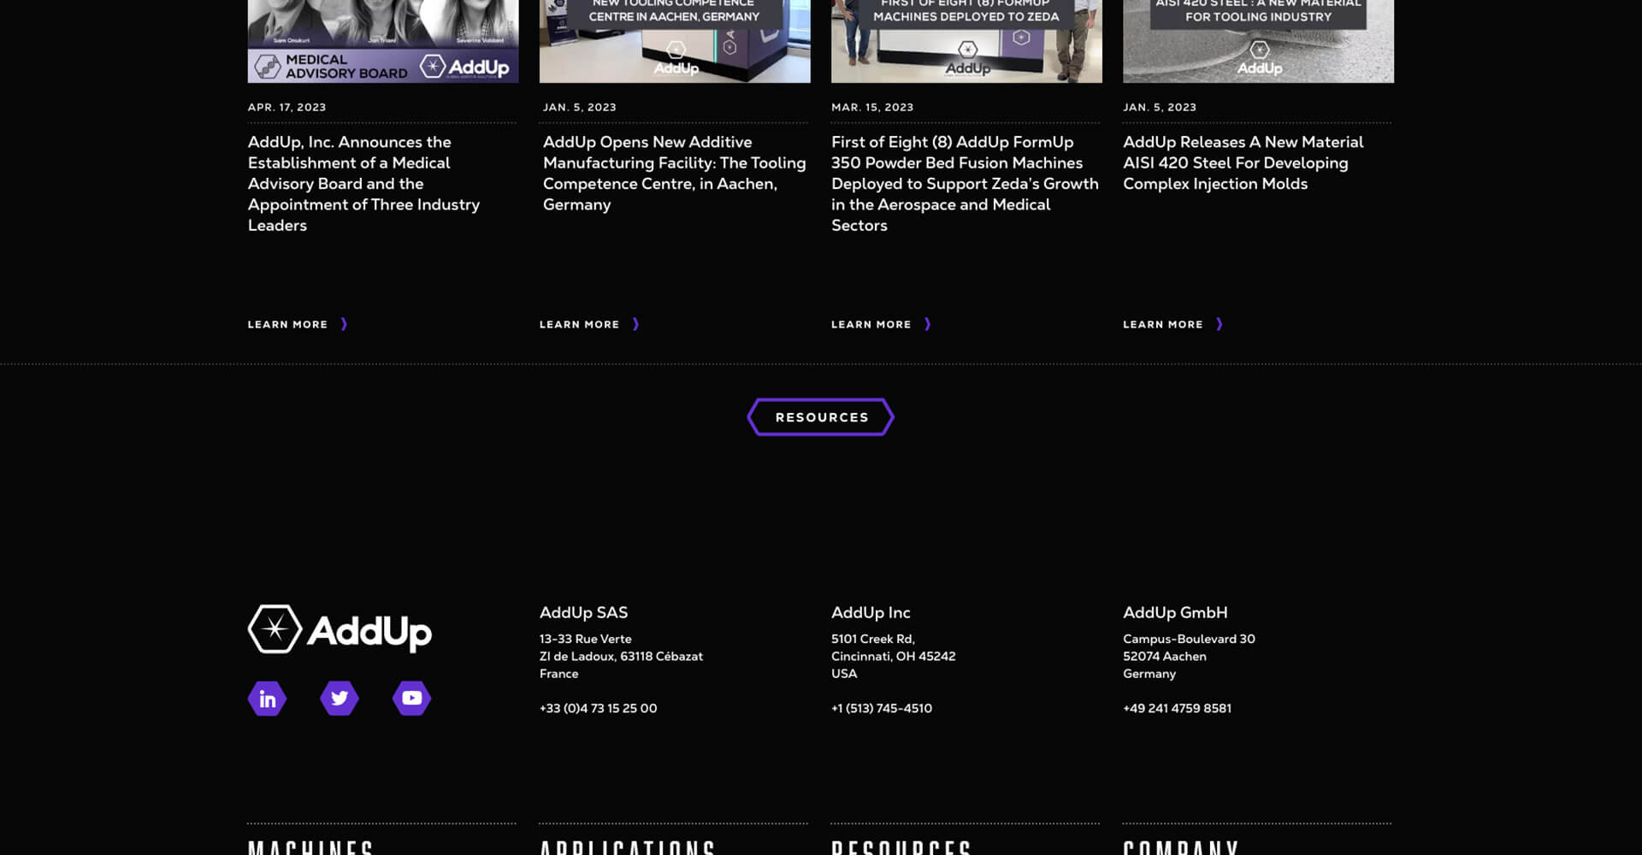Viewport: 1642px width, 855px height.
Task: Open AddUp Twitter profile icon
Action: tap(340, 699)
